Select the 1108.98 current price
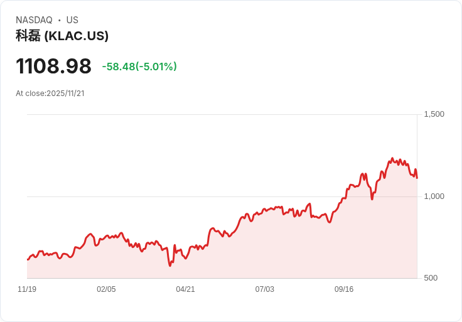 [x=53, y=66]
